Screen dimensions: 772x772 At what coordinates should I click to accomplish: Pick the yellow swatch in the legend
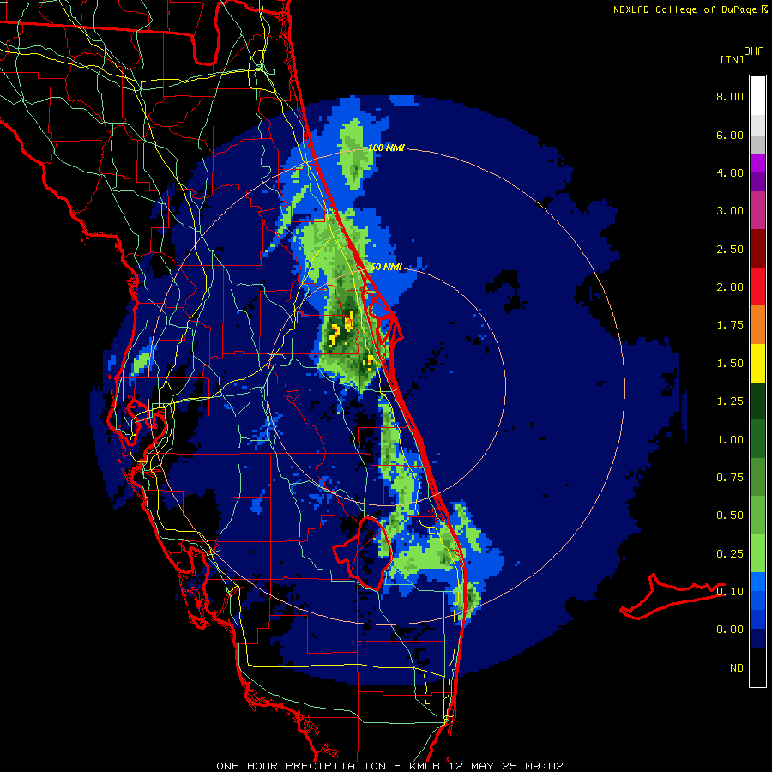click(x=757, y=363)
